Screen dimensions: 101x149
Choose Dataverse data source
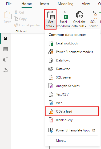[72, 69]
